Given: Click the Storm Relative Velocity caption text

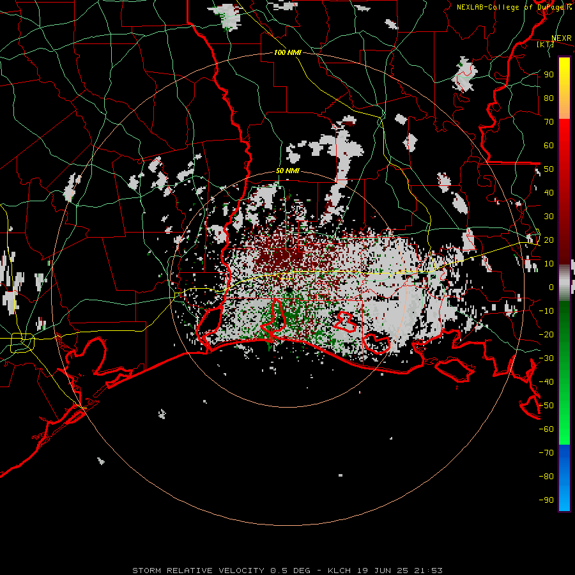Looking at the screenshot, I should (287, 571).
